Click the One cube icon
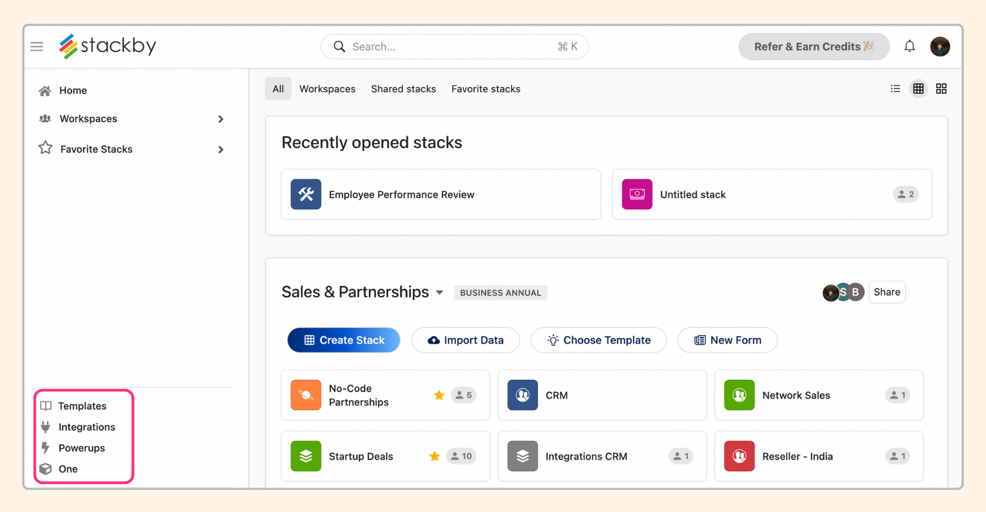986x512 pixels. coord(46,469)
